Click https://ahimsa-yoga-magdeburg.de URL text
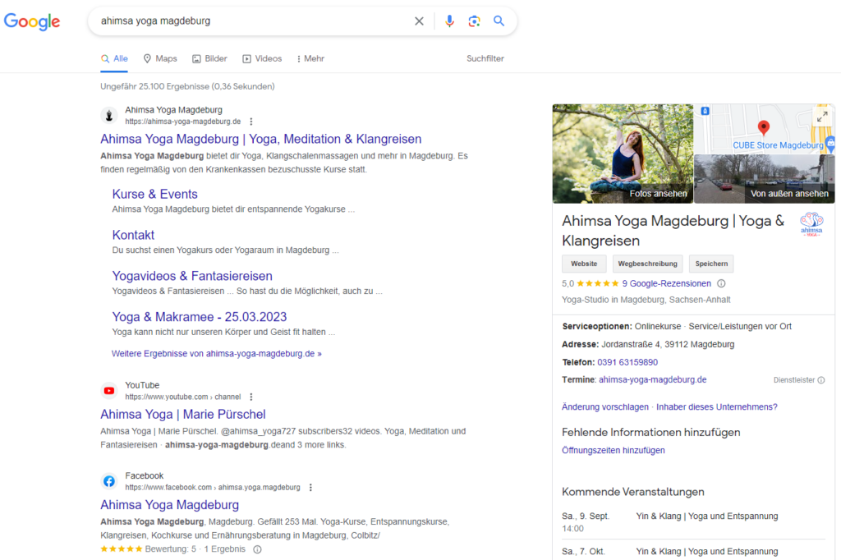This screenshot has height=560, width=841. (183, 122)
